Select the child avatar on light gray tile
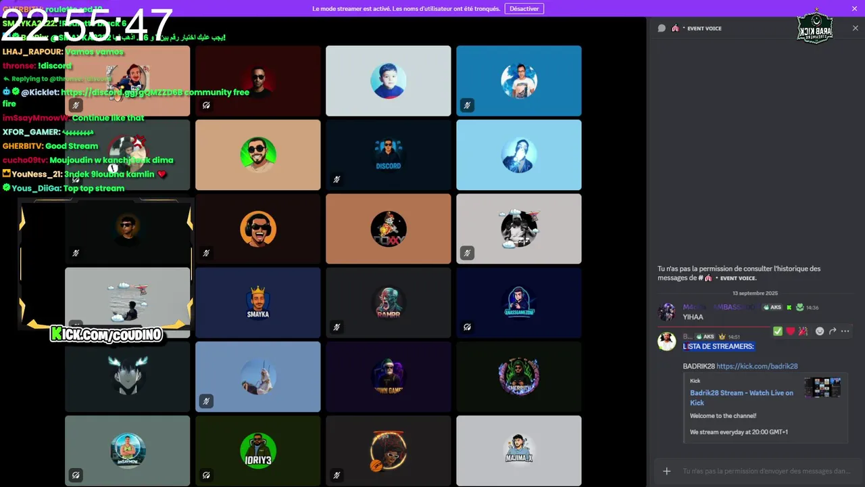 389,80
